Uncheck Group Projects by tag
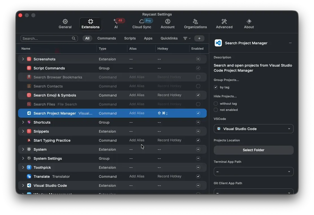The height and width of the screenshot is (215, 314). click(216, 87)
